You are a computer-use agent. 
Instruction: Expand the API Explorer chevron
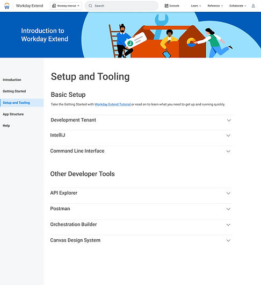(x=228, y=193)
